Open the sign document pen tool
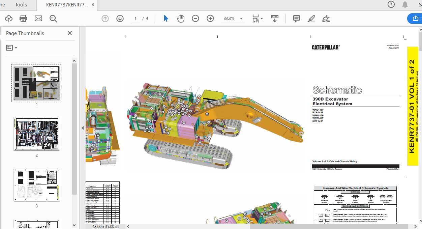422x229 pixels. pos(326,19)
